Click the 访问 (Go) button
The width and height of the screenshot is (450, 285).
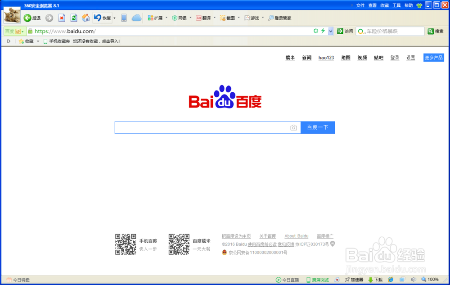[x=345, y=31]
